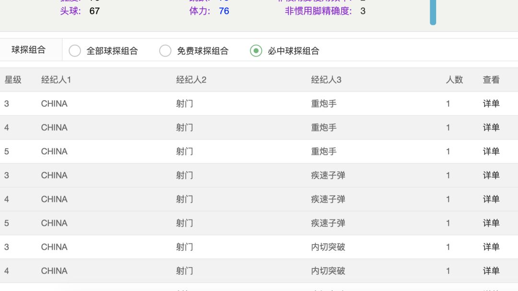Viewport: 518px width, 291px height.
Task: Click the 星级 column header
Action: click(x=13, y=80)
